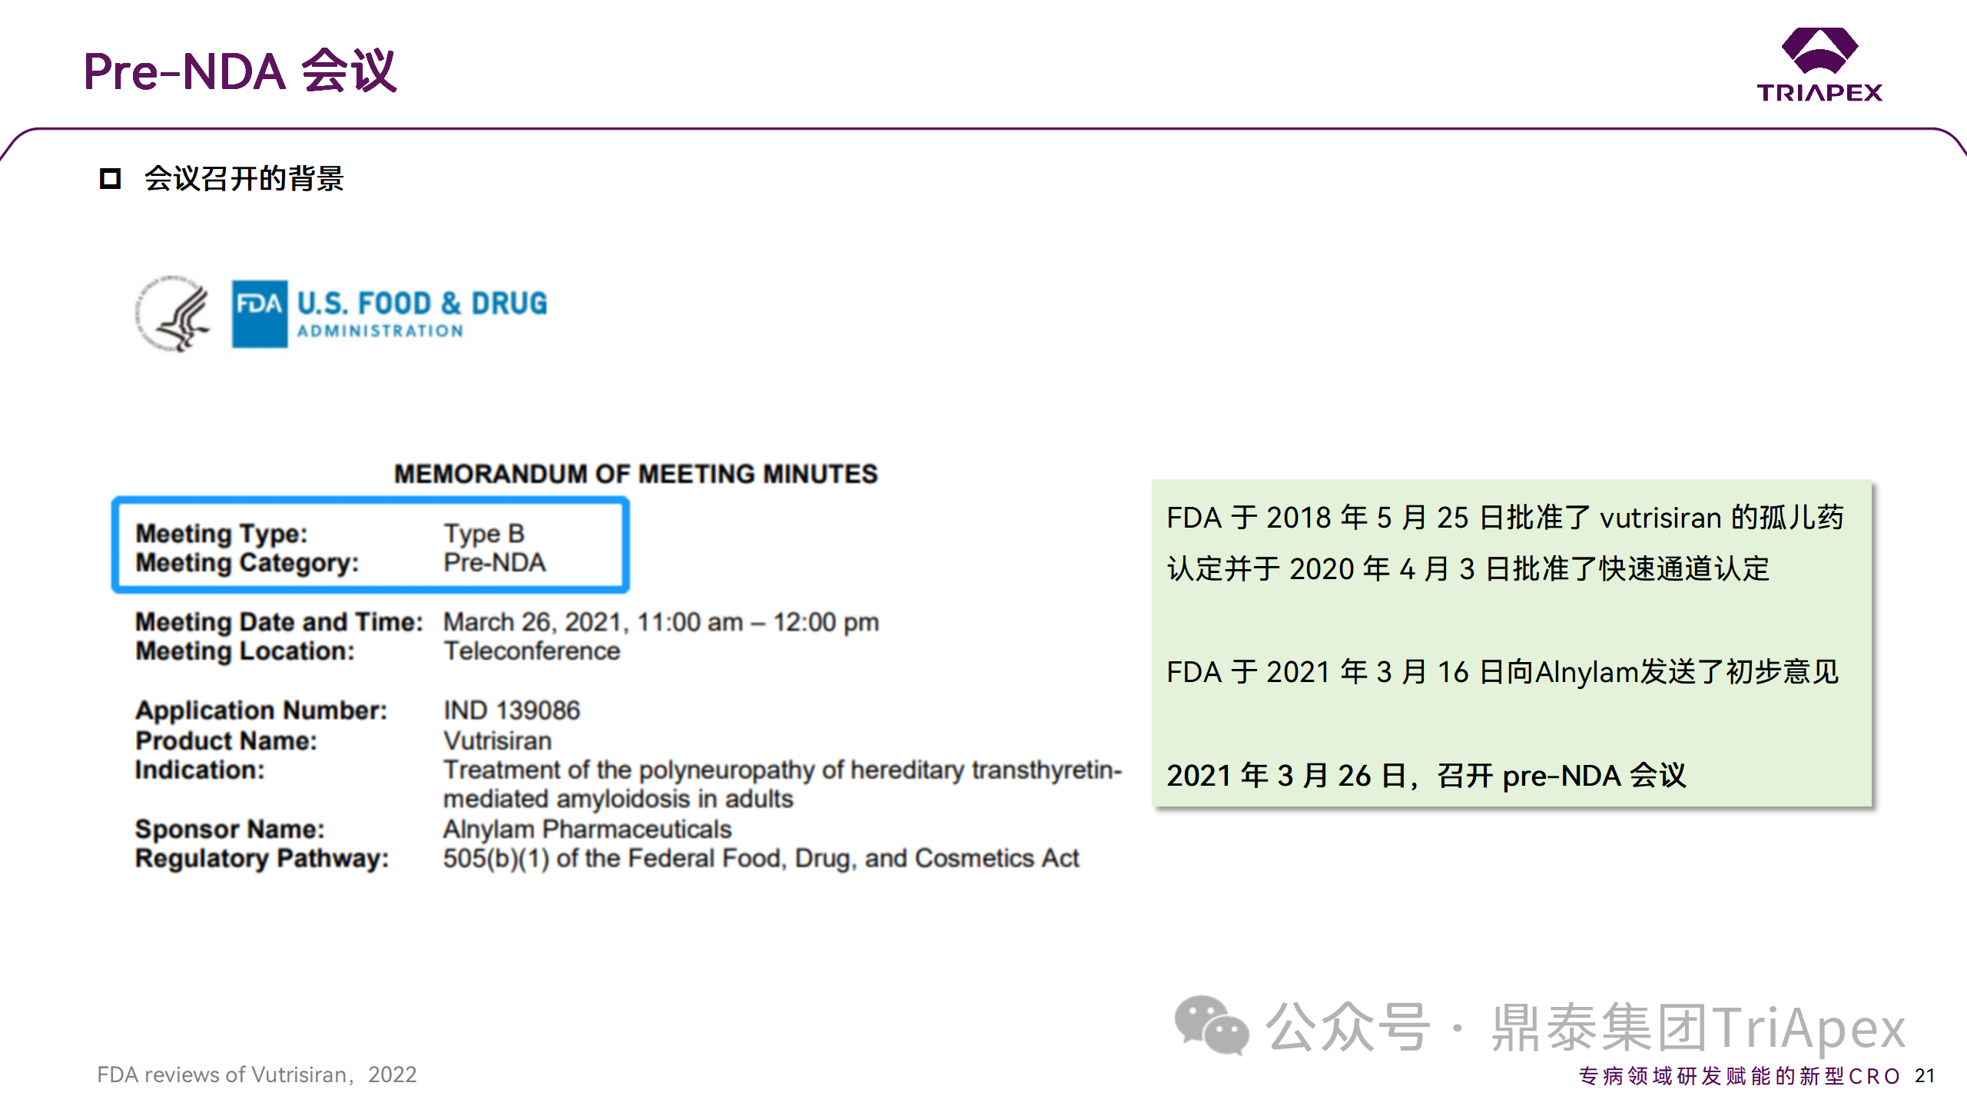Click the square bullet before 会议召开的背景
Screen dimensions: 1967x1106
coord(111,179)
